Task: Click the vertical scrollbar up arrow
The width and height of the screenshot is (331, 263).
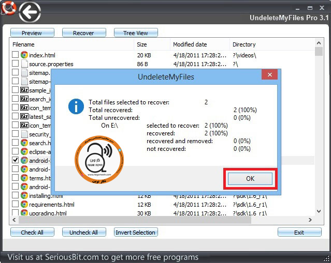Action: click(319, 43)
